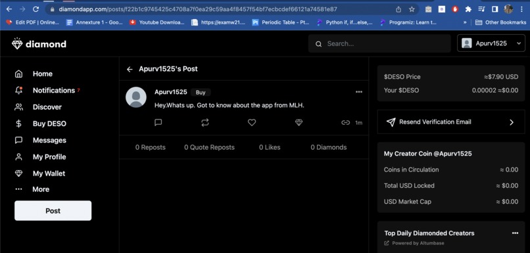The width and height of the screenshot is (530, 253).
Task: Open Buy DESO page
Action: 49,124
